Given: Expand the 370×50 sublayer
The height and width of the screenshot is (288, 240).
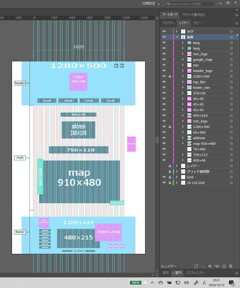Looking at the screenshot, I should pyautogui.click(x=183, y=93).
